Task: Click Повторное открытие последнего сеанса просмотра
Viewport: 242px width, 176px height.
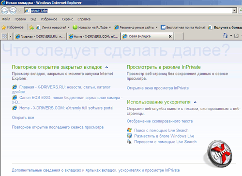Action: point(58,127)
